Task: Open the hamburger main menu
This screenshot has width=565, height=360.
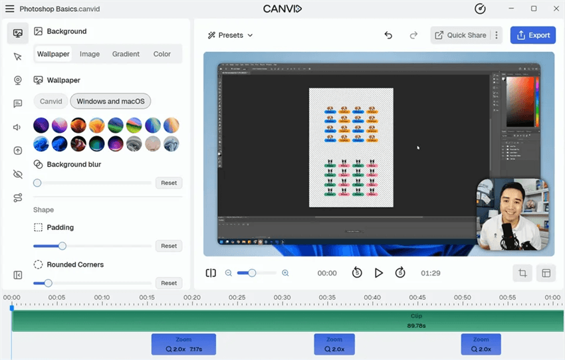Action: 10,9
